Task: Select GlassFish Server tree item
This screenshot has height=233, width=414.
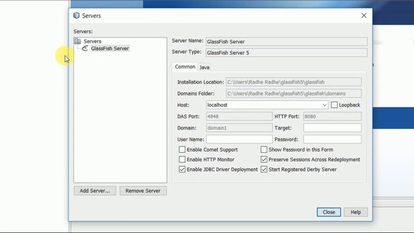Action: [110, 49]
